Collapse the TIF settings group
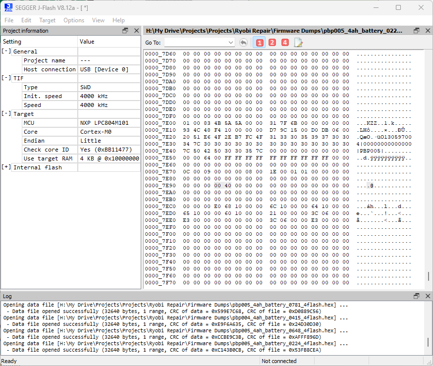Viewport: 433px width, 366px height. tap(6, 78)
